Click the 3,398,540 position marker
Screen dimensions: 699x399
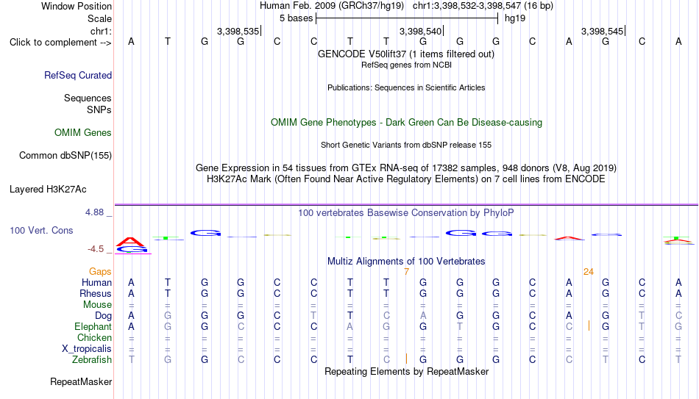(420, 31)
